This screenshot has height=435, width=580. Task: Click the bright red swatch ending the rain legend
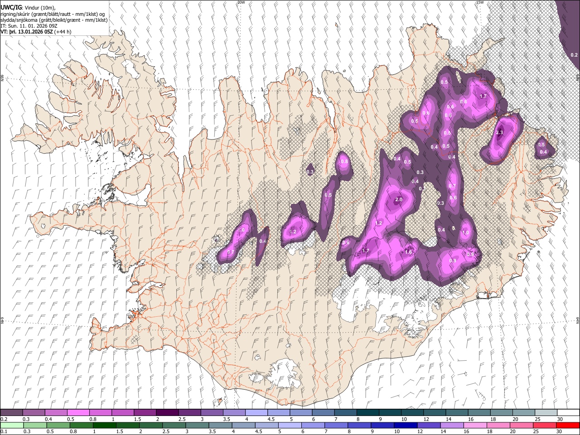(x=568, y=425)
